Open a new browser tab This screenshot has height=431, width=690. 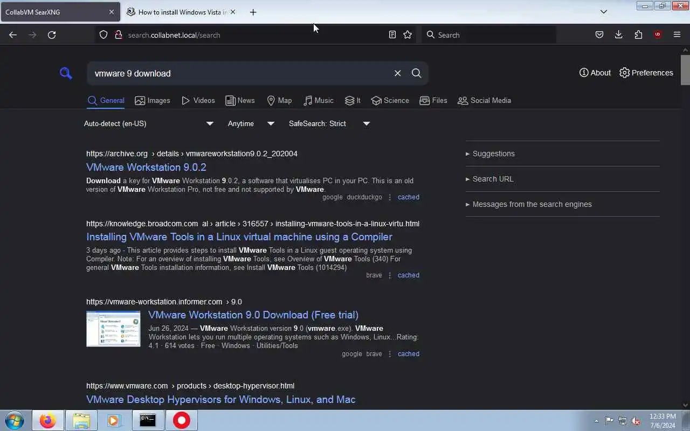coord(253,12)
